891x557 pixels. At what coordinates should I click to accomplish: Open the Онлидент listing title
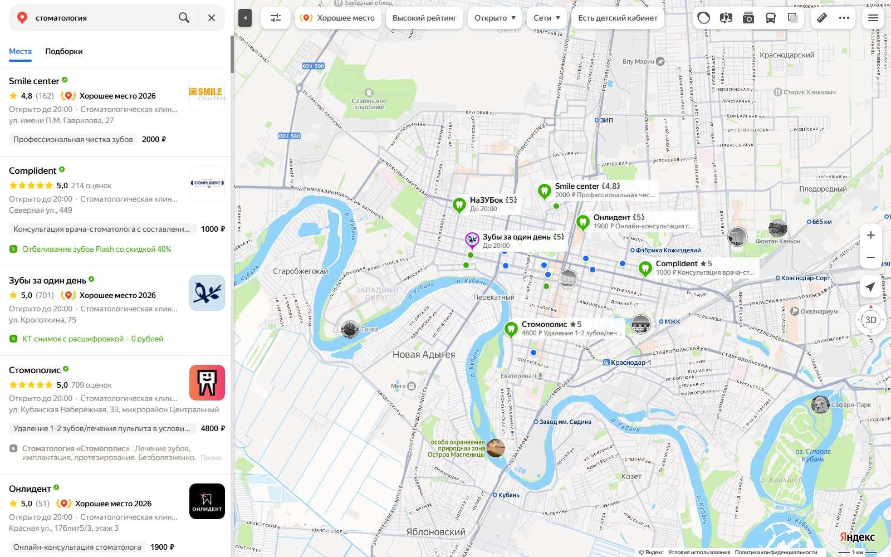pyautogui.click(x=30, y=488)
